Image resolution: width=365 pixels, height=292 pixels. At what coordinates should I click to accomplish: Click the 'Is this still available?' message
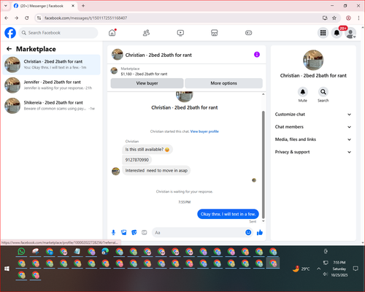(147, 150)
